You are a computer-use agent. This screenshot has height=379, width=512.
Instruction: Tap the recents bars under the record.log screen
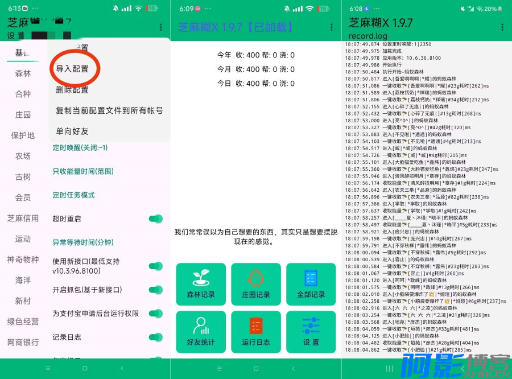click(390, 369)
